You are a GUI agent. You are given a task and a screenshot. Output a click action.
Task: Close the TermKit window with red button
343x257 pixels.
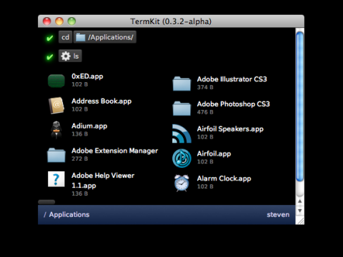click(x=47, y=21)
